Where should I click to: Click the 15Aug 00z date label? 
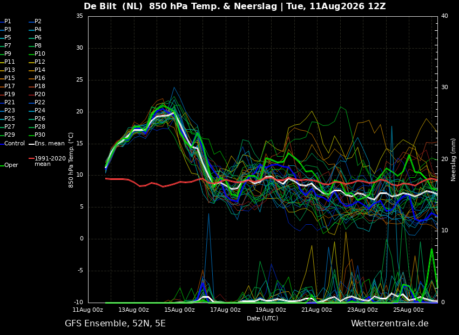(180, 310)
